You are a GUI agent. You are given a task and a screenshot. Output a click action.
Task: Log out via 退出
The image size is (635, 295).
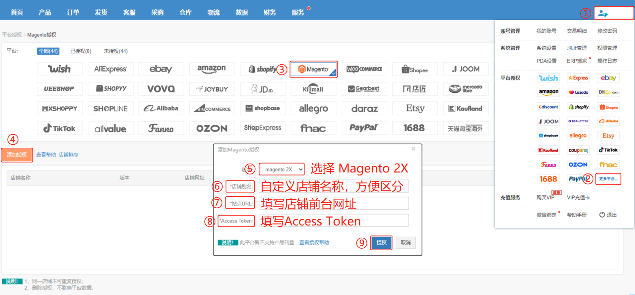pyautogui.click(x=608, y=215)
